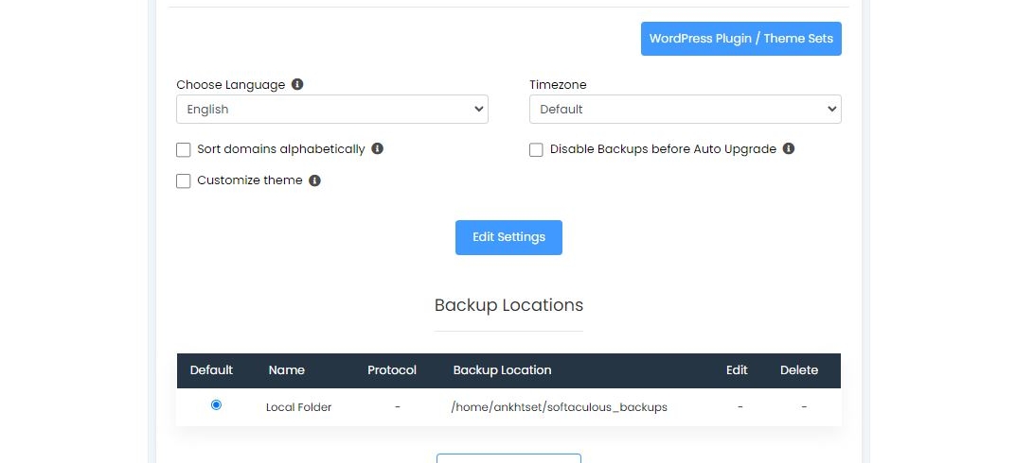The width and height of the screenshot is (1016, 463).
Task: Click info icon after Disable Backups before Auto Upgrade
Action: 788,148
